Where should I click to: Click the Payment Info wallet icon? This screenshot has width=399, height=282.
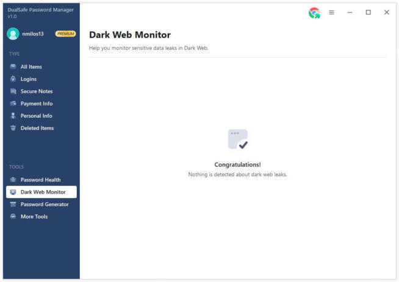13,104
